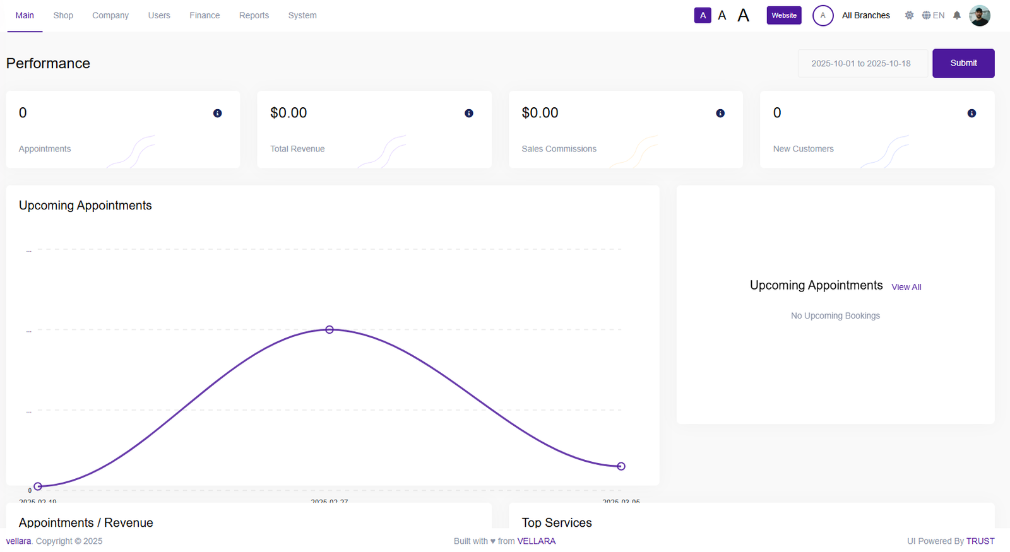Click the View All link
The image size is (1010, 552).
coord(906,287)
